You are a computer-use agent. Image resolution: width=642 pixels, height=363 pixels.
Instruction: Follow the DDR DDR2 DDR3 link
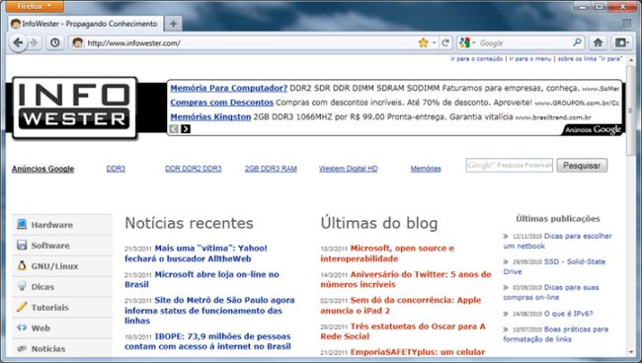point(194,169)
